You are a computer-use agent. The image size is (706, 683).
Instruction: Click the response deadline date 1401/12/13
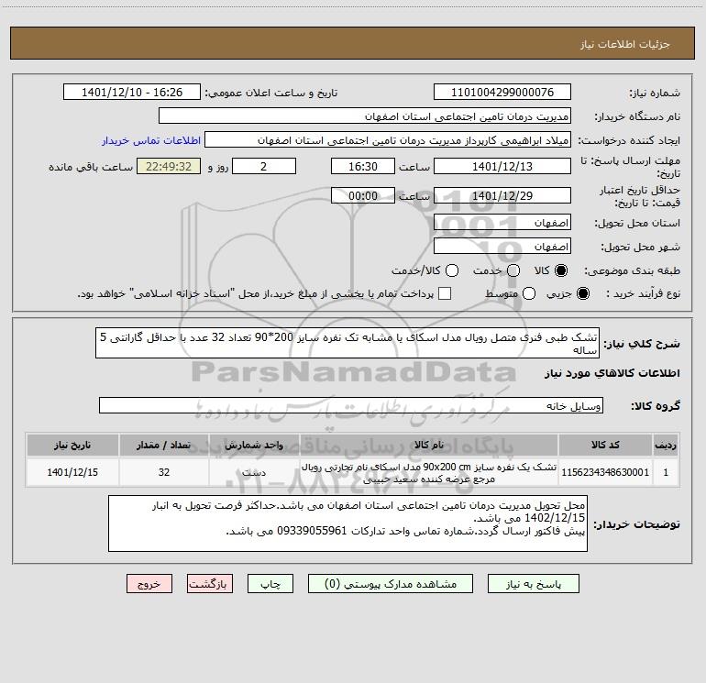click(x=502, y=166)
